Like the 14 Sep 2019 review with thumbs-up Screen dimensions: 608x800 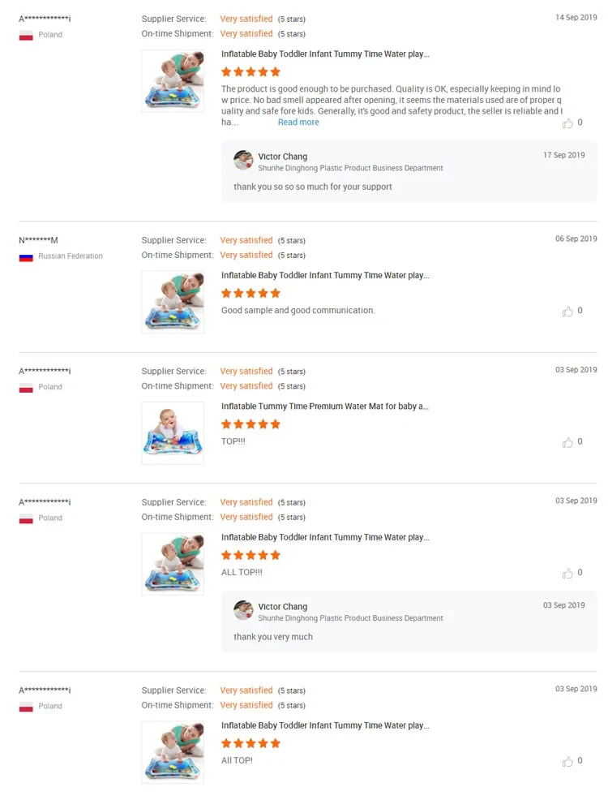point(568,123)
